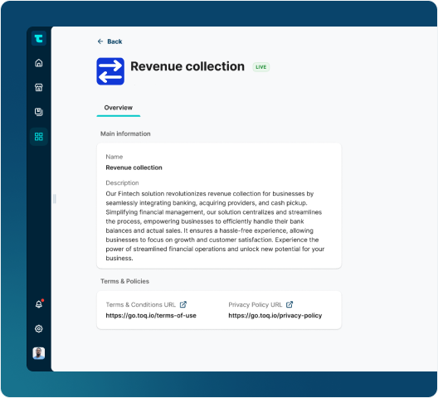Click the privacy-policy URL
Image resolution: width=438 pixels, height=398 pixels.
click(275, 315)
